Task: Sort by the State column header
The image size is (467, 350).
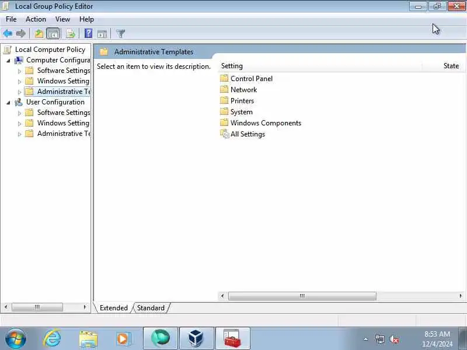Action: point(444,66)
